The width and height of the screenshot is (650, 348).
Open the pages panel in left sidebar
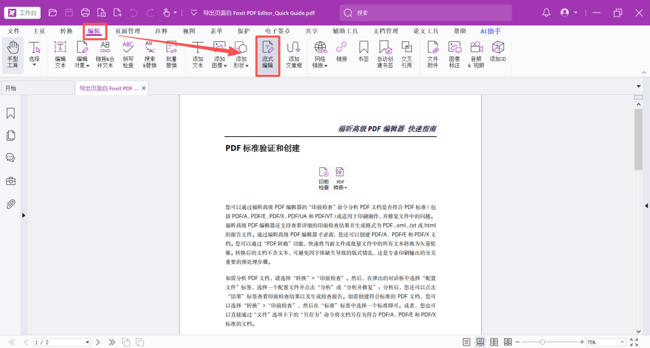coord(11,136)
